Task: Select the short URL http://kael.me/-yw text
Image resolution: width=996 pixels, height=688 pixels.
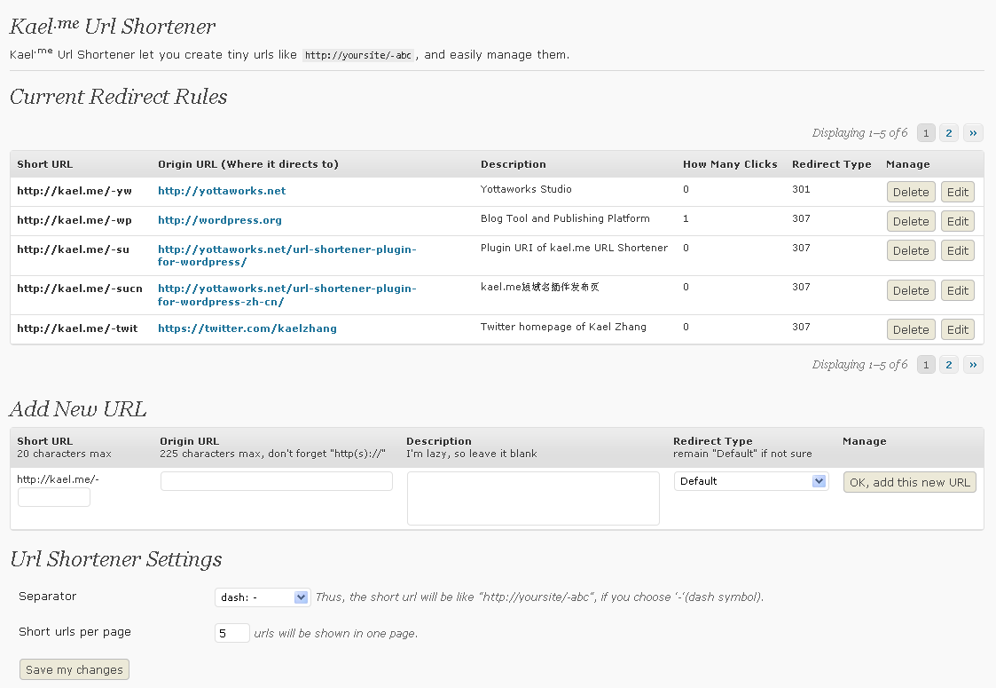Action: (75, 191)
